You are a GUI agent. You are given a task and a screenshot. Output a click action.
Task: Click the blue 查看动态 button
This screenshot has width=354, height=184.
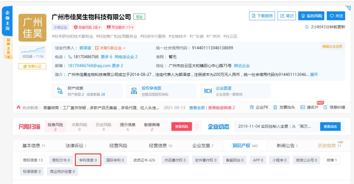tap(330, 126)
